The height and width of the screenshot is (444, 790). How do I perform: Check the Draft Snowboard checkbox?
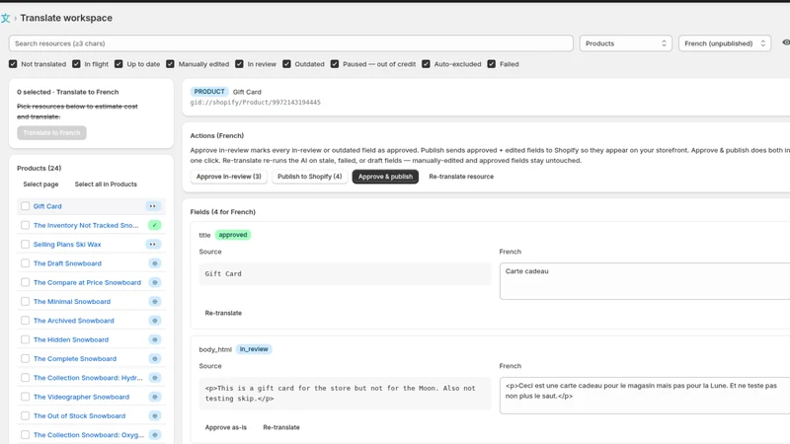26,263
